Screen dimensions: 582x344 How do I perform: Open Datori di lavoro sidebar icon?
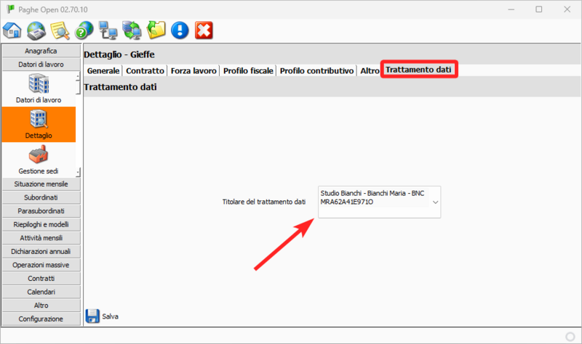coord(38,89)
